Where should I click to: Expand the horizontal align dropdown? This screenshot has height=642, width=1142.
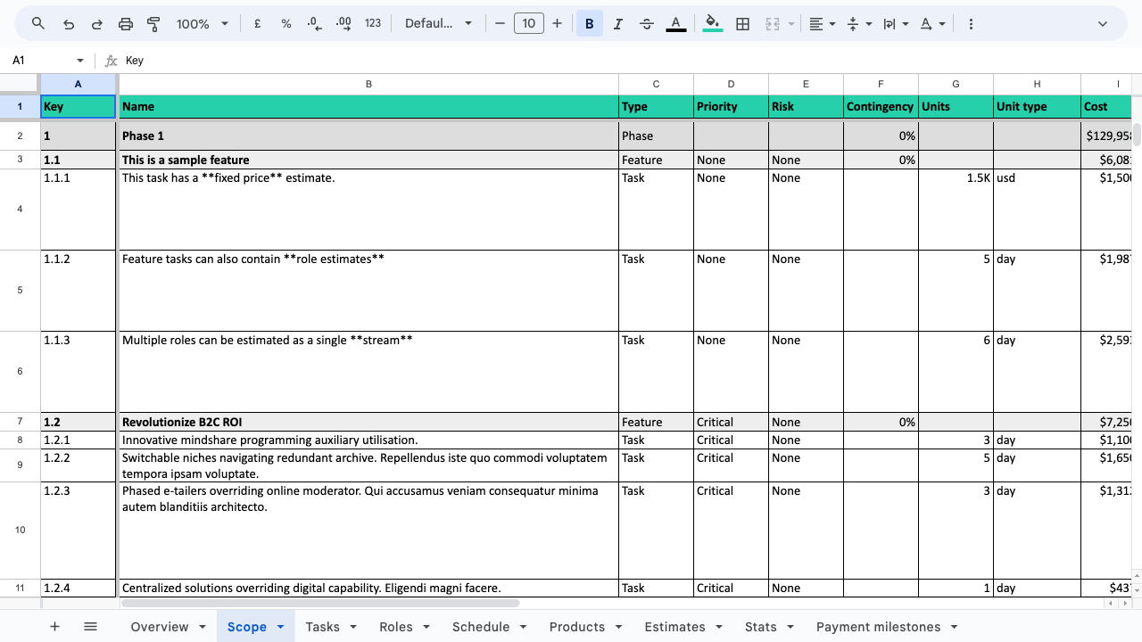(x=822, y=24)
